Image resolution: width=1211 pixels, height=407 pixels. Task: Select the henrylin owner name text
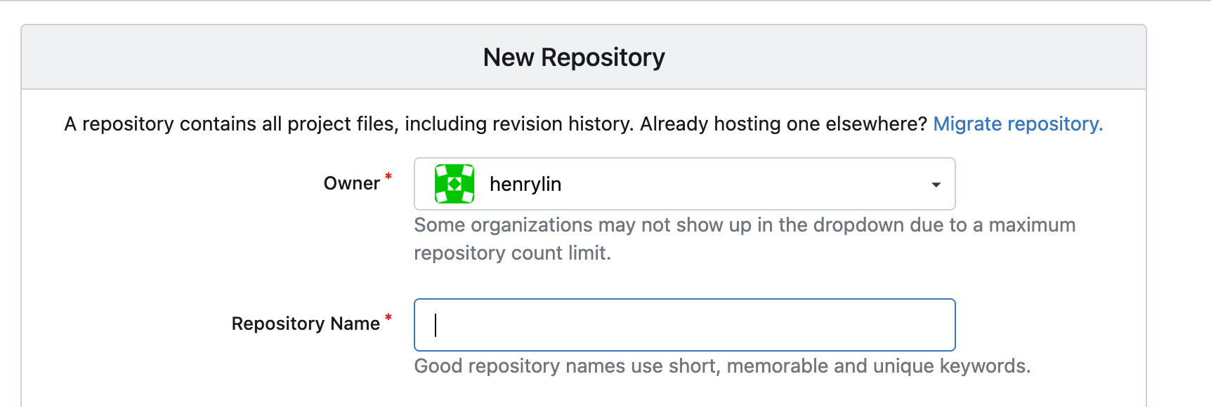click(x=525, y=185)
